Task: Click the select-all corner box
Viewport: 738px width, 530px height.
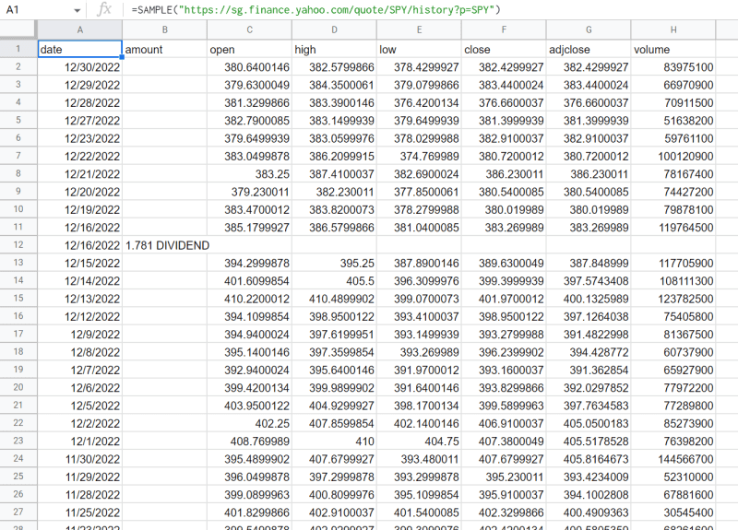Action: pyautogui.click(x=18, y=30)
